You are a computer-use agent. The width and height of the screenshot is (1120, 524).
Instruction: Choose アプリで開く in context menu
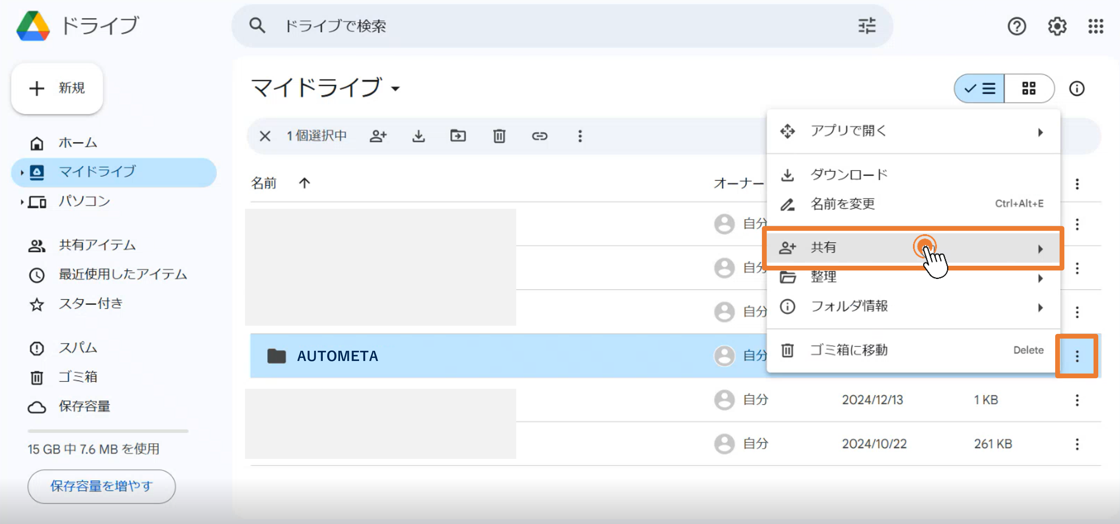tap(913, 131)
